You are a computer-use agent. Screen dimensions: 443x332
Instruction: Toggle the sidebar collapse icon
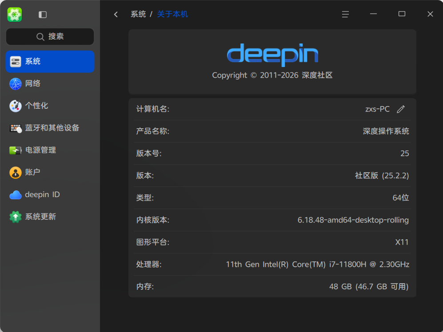pyautogui.click(x=43, y=14)
